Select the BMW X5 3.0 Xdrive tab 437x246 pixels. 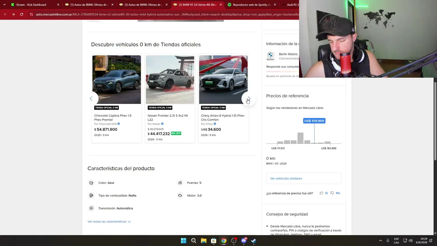point(197,5)
